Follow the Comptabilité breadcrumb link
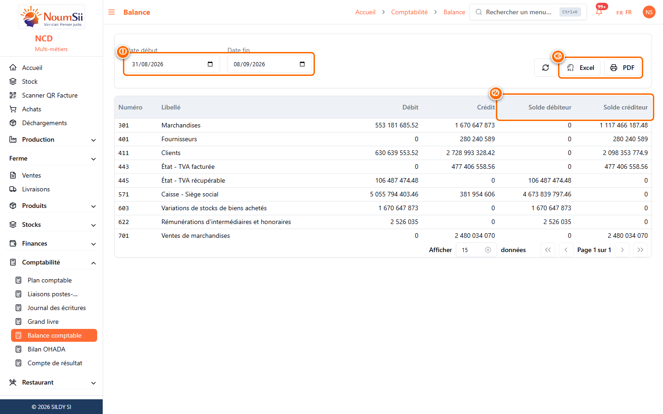This screenshot has width=663, height=414. point(409,12)
